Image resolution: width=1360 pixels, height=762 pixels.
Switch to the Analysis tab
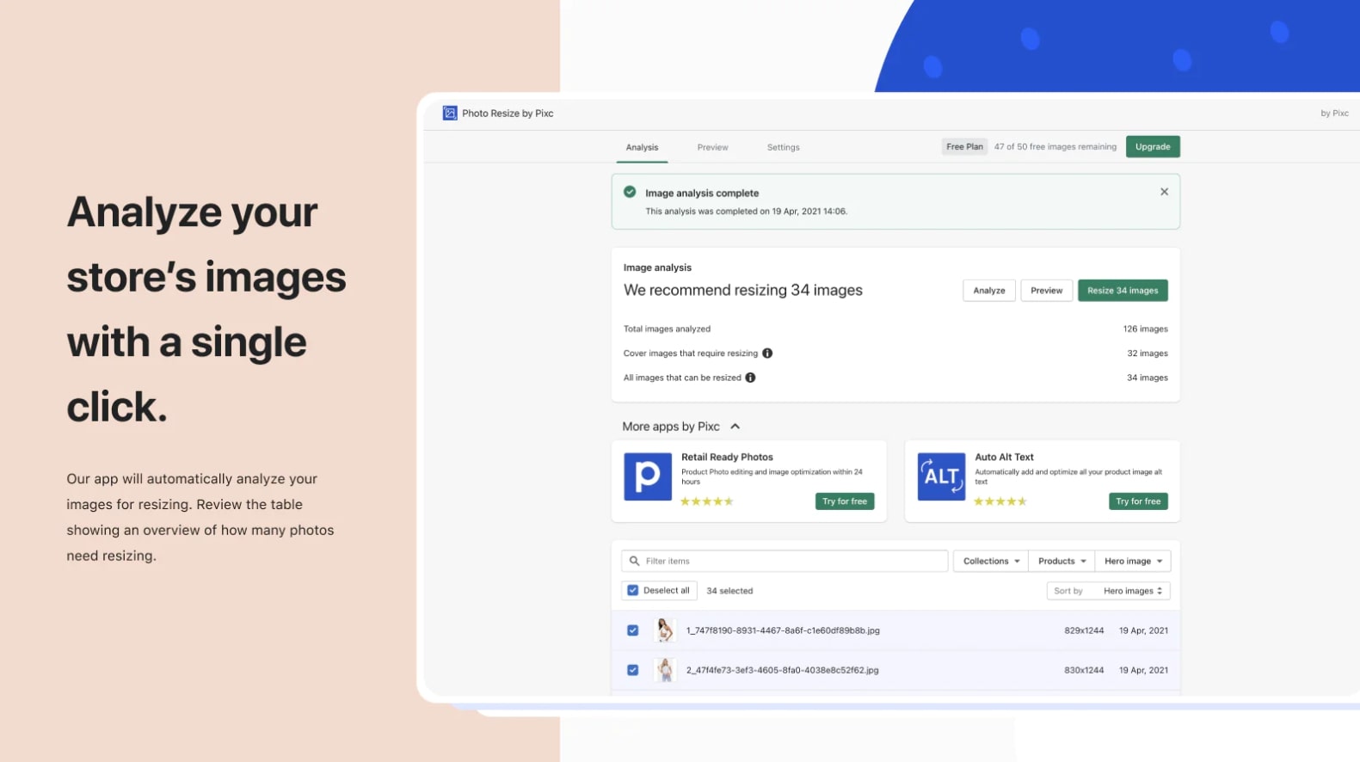click(642, 147)
